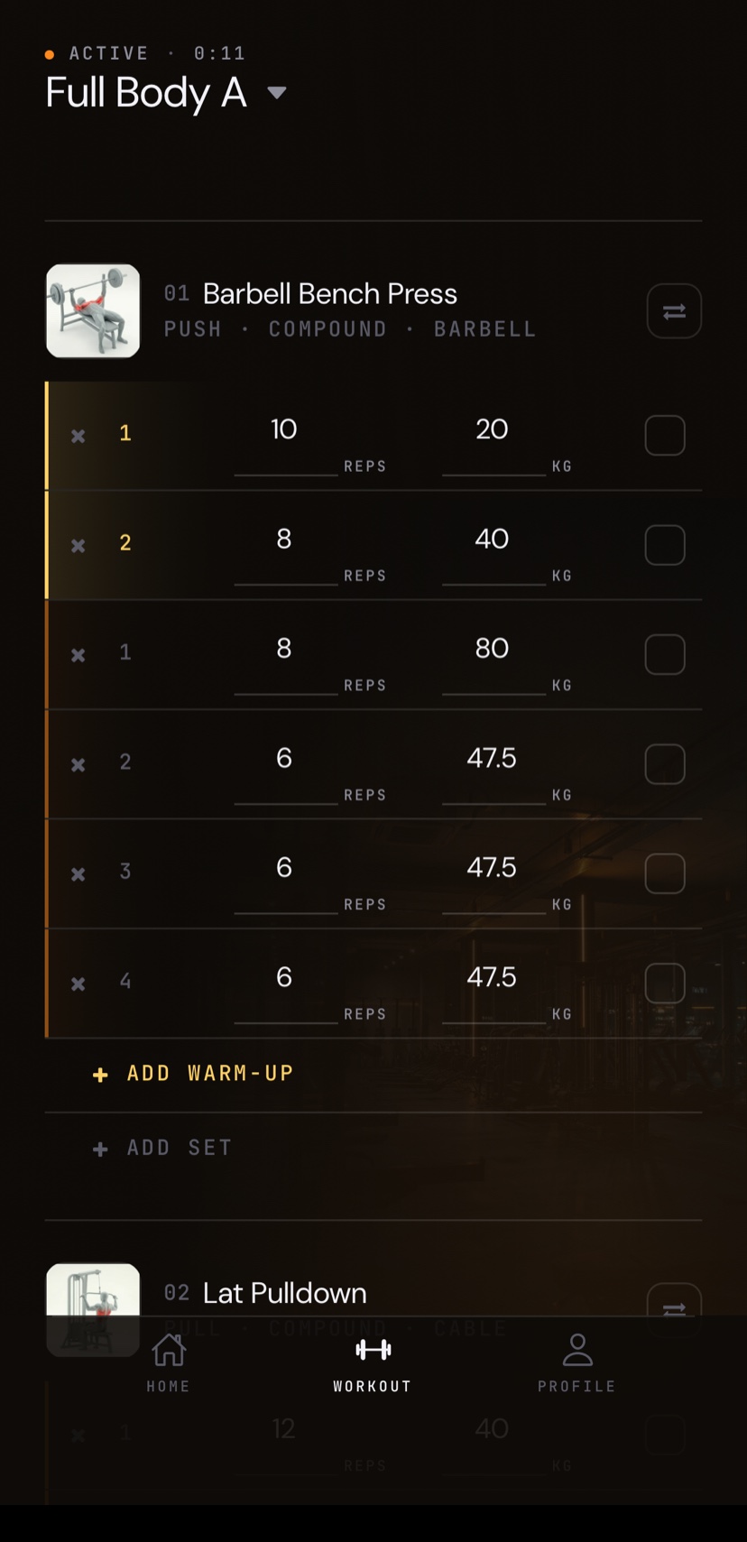The image size is (747, 1542).
Task: Open the Barbell Bench Press thumbnail image
Action: 93,310
